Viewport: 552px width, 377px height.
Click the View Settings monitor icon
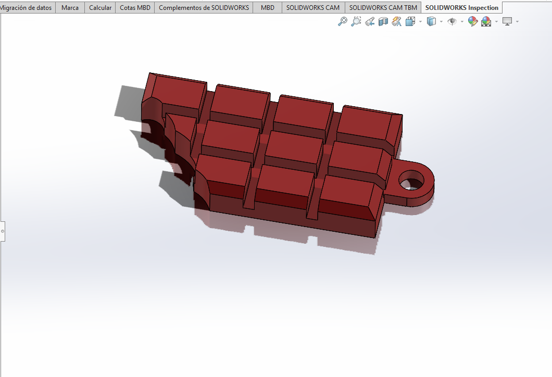click(x=507, y=21)
